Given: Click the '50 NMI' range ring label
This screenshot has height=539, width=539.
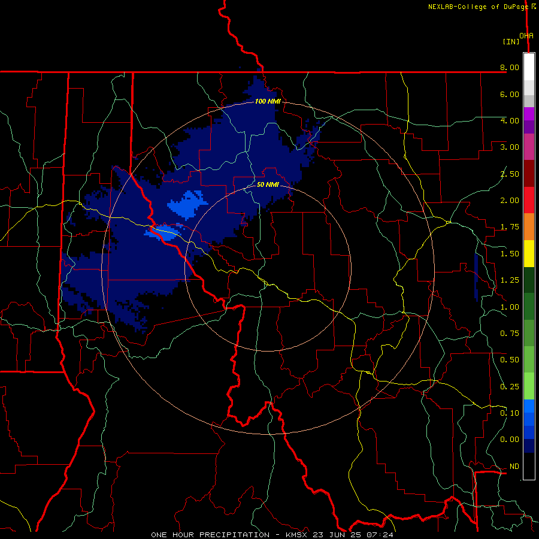Looking at the screenshot, I should (x=268, y=184).
